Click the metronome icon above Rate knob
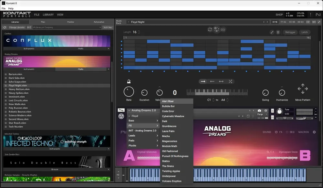The height and width of the screenshot is (188, 323). pos(129,81)
